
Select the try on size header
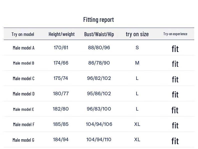click(x=137, y=34)
